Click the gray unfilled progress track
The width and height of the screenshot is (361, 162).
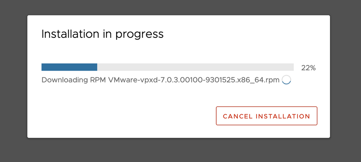pos(195,67)
